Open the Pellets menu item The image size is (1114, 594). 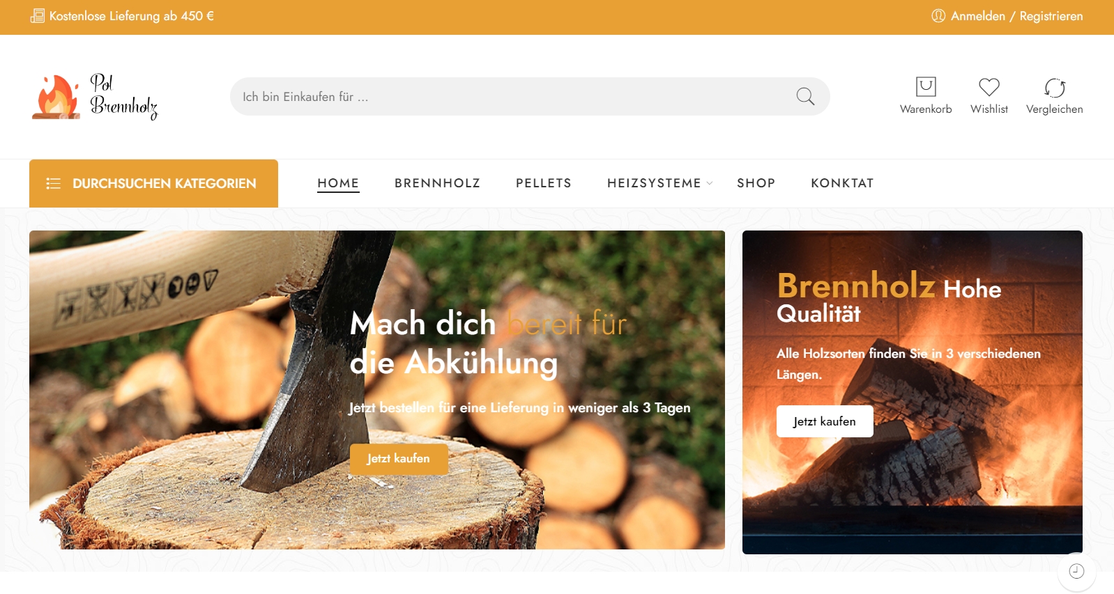tap(544, 183)
